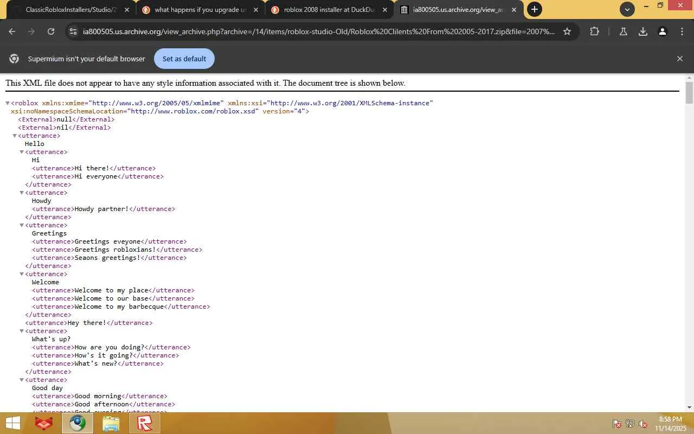This screenshot has height=434, width=694.
Task: Open the red fox app in taskbar
Action: (44, 423)
